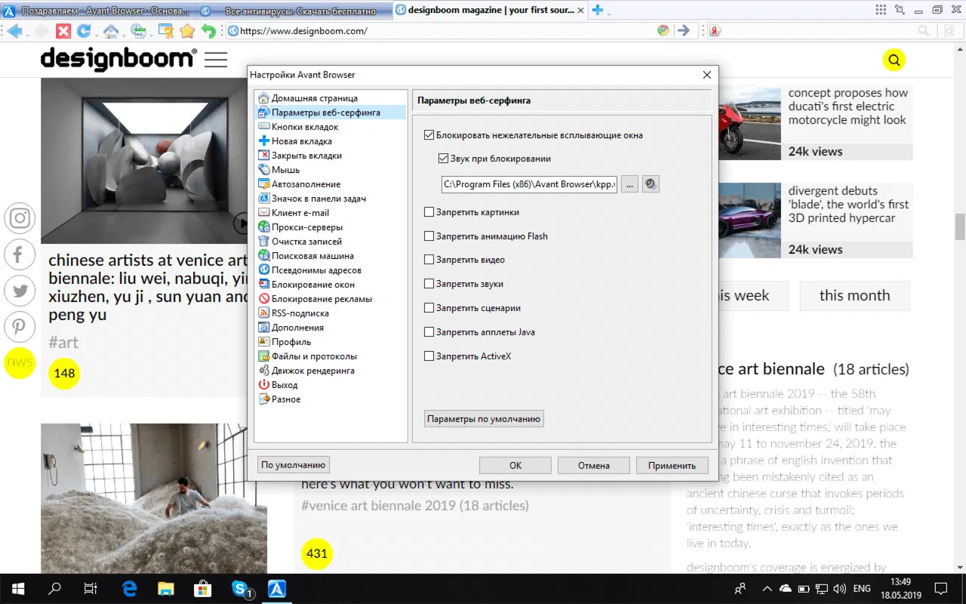The image size is (966, 604).
Task: Click the designboom yellow search button
Action: [894, 60]
